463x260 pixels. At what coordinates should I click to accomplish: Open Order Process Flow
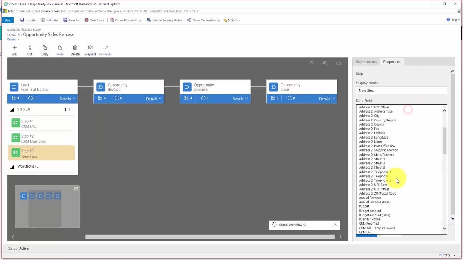(x=126, y=20)
